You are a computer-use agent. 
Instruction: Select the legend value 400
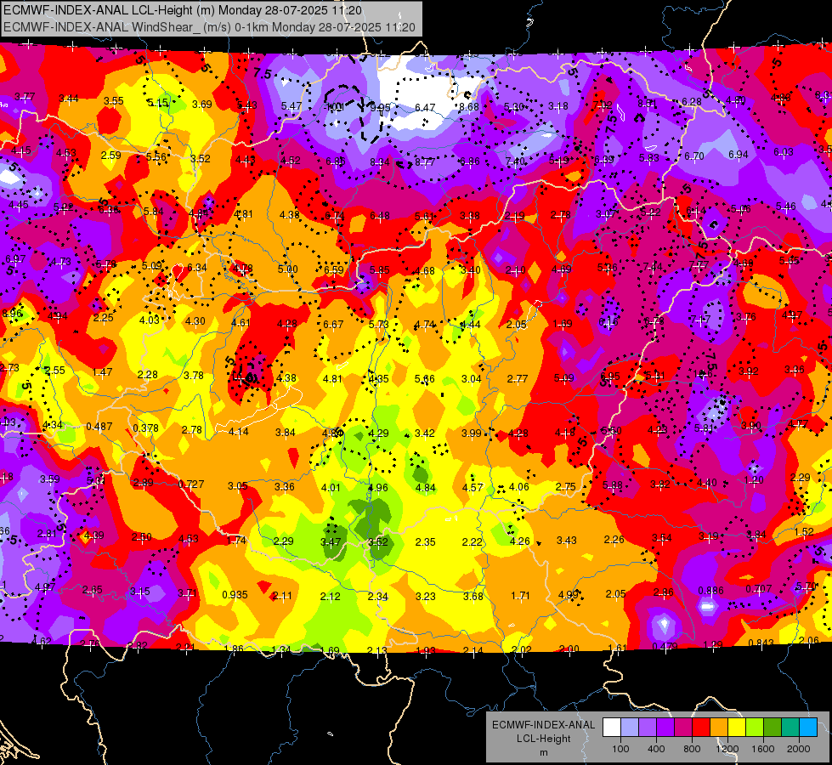click(656, 749)
